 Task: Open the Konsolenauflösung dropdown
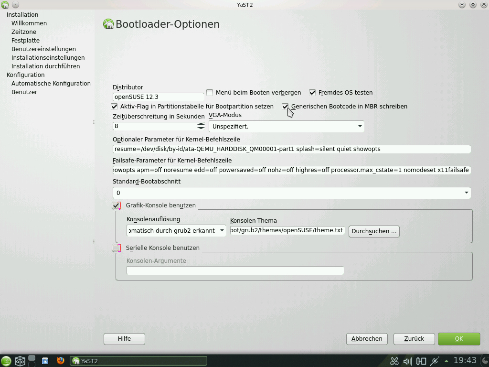click(176, 231)
